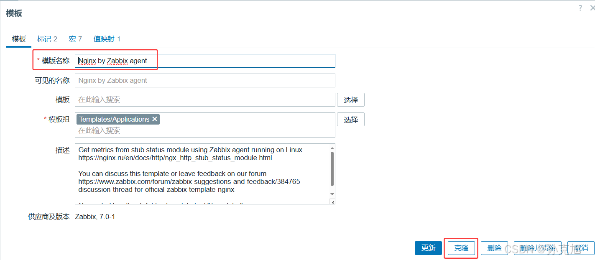Open the 值映射 1 tab
The image size is (595, 260).
pyautogui.click(x=107, y=39)
